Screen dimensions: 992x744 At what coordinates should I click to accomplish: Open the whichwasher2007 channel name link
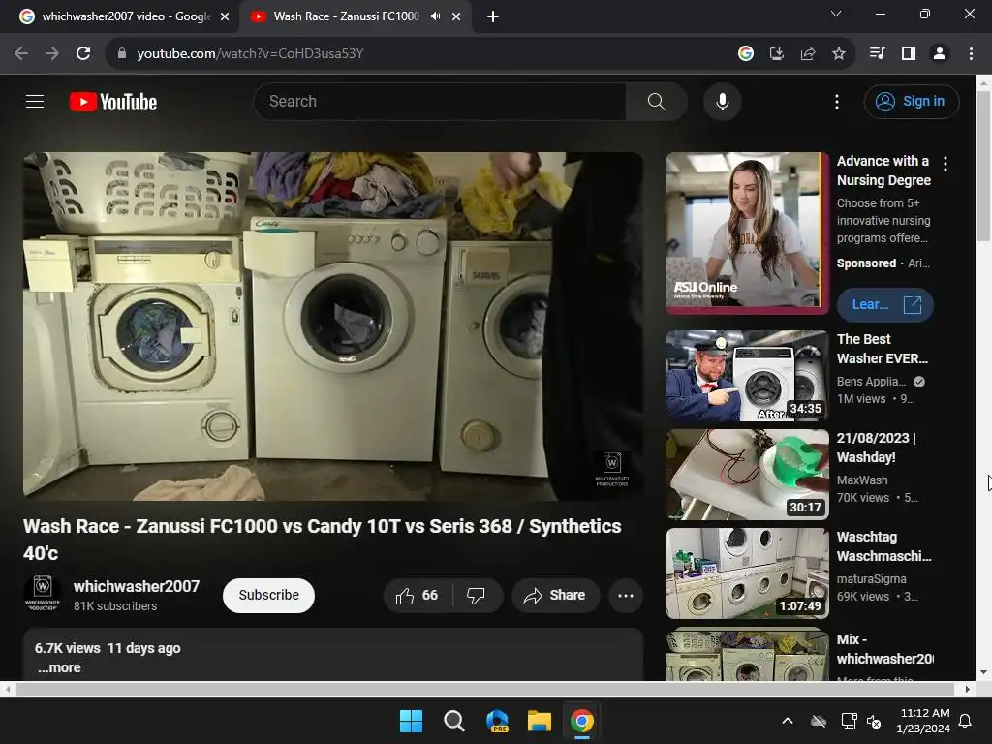tap(136, 586)
